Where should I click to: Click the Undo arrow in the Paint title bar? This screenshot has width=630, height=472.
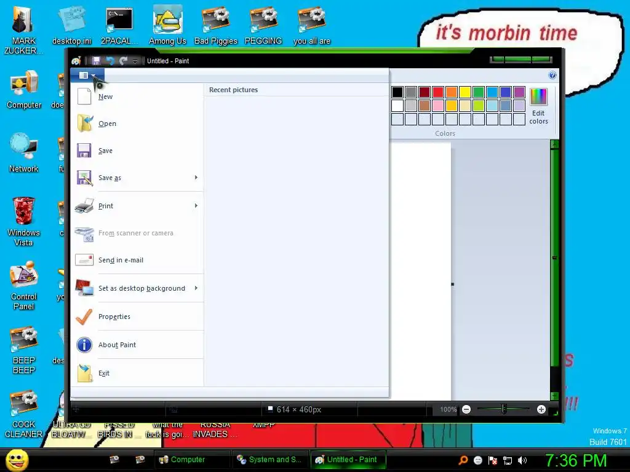click(110, 61)
